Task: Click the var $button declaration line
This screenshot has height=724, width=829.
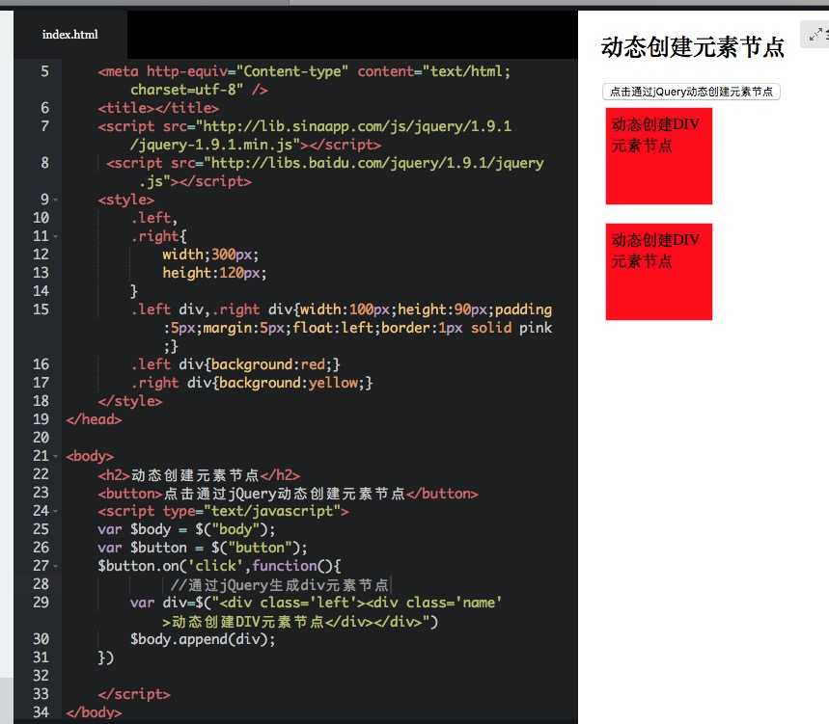Action: tap(203, 548)
